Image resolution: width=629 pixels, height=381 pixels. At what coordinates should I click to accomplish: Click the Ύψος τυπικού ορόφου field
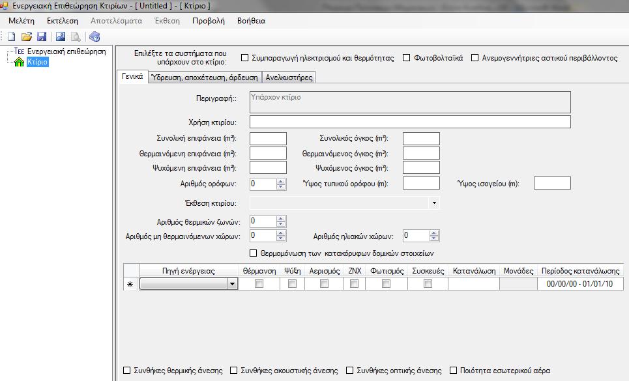(x=421, y=183)
